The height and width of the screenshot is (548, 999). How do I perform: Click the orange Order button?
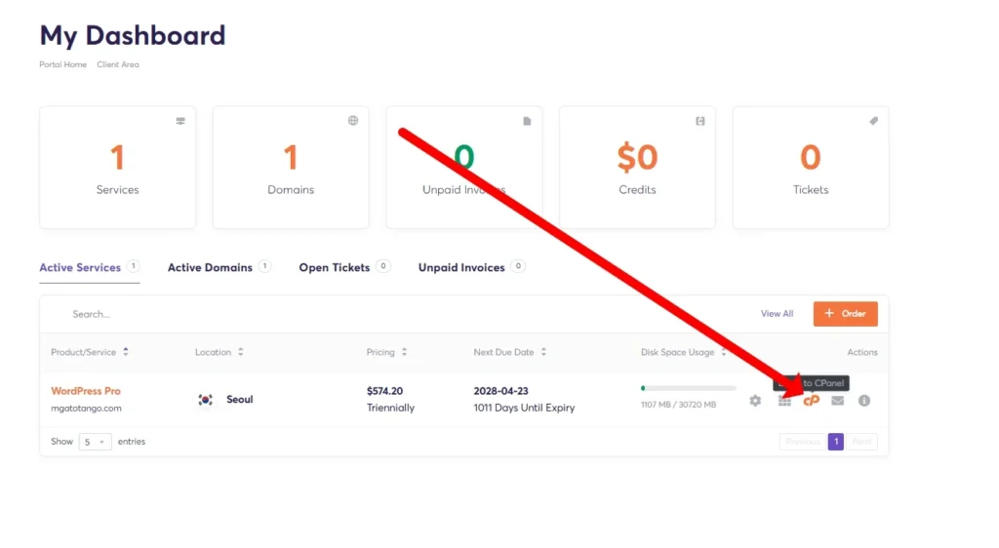tap(846, 314)
